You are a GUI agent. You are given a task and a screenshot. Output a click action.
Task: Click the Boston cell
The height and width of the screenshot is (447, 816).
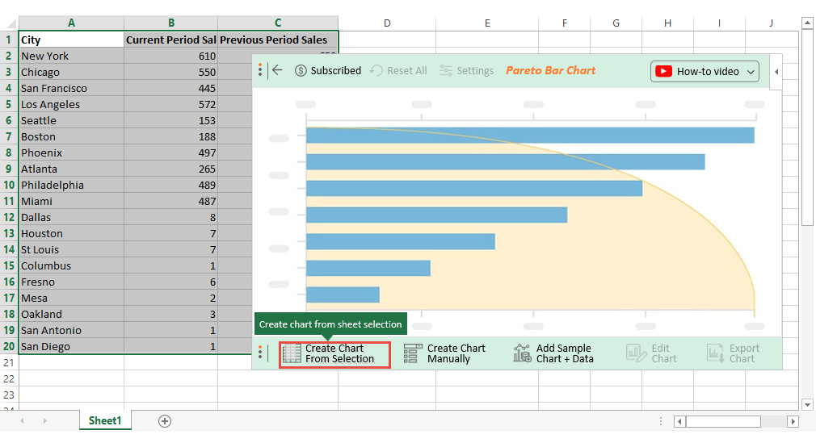click(71, 136)
